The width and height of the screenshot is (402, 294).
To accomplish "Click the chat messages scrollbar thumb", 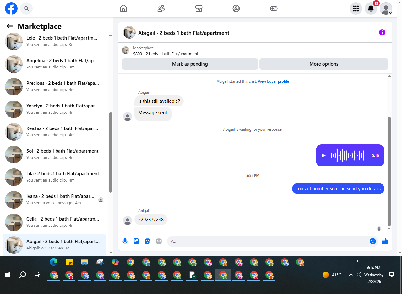I will pos(389,171).
